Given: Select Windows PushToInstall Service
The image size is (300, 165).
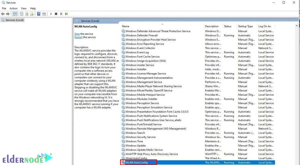Looking at the screenshot, I should click(198, 124).
